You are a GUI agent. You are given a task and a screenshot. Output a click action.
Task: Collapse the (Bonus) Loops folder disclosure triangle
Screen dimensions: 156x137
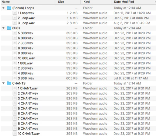[3, 8]
